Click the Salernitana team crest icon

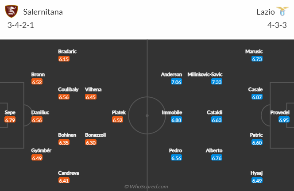point(12,11)
